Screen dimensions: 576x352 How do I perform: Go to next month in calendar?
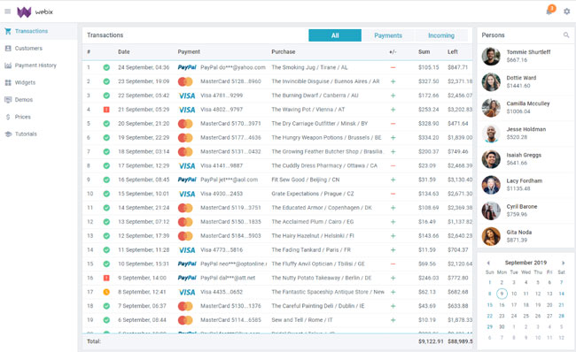pos(563,263)
